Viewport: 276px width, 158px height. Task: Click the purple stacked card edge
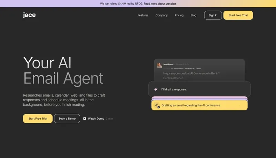click(200, 97)
